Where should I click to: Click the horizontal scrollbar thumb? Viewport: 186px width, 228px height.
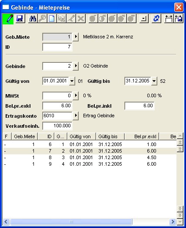coord(71,222)
